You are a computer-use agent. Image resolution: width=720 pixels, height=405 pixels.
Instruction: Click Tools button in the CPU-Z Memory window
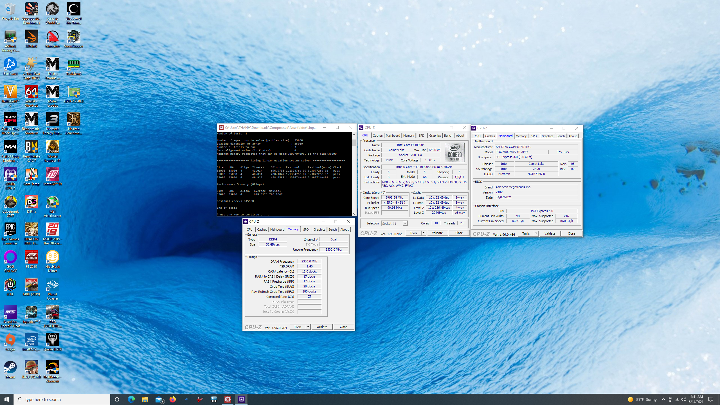pos(298,327)
